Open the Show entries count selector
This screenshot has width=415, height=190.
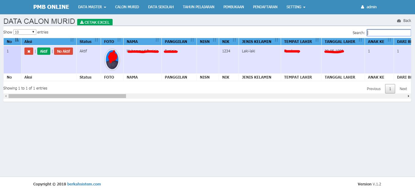point(25,32)
